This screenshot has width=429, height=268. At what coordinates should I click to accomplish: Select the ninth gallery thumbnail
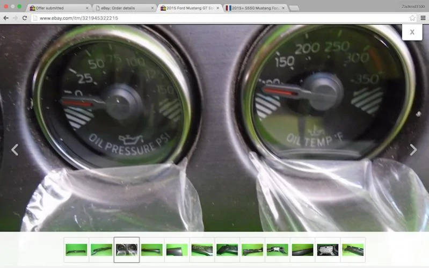278,250
